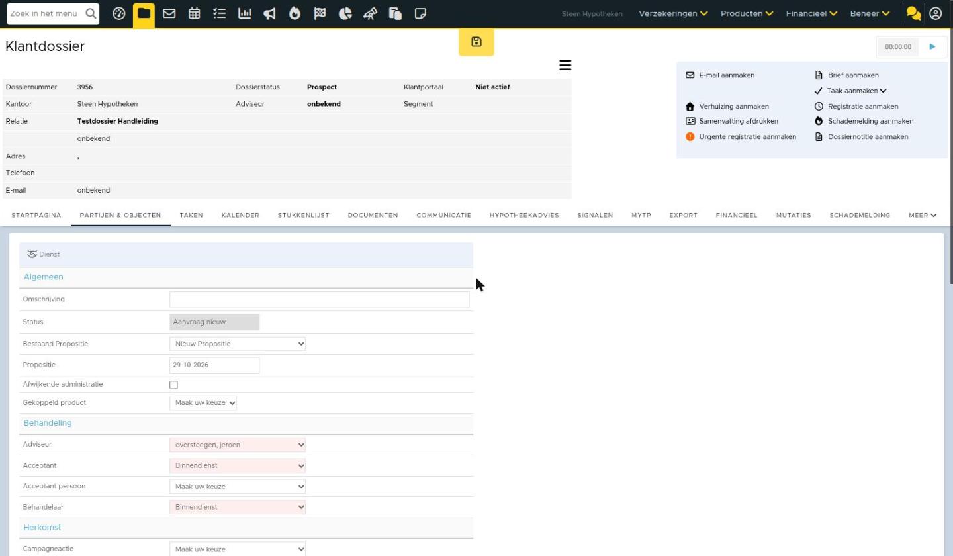The image size is (953, 556).
Task: Open the Bestaand Propositie dropdown
Action: [238, 344]
